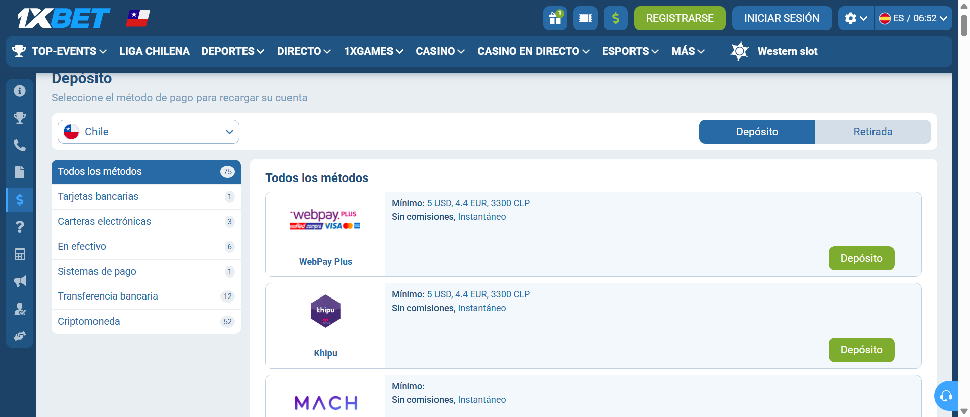Image resolution: width=970 pixels, height=417 pixels.
Task: Open the settings gear menu
Action: (x=856, y=18)
